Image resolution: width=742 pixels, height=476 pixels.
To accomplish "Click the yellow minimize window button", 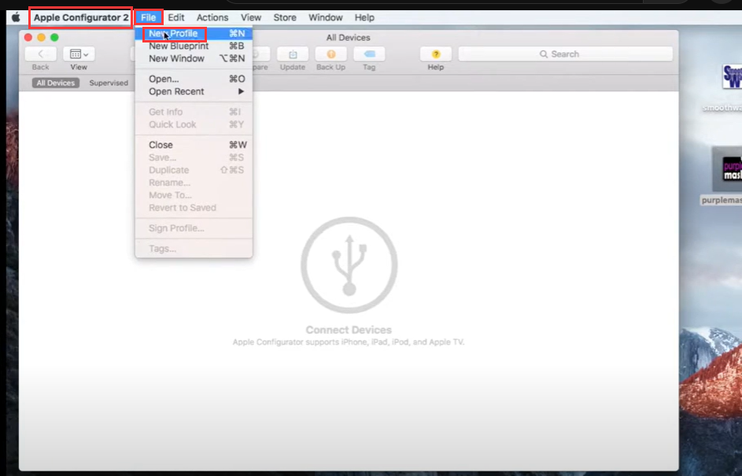I will pos(42,38).
